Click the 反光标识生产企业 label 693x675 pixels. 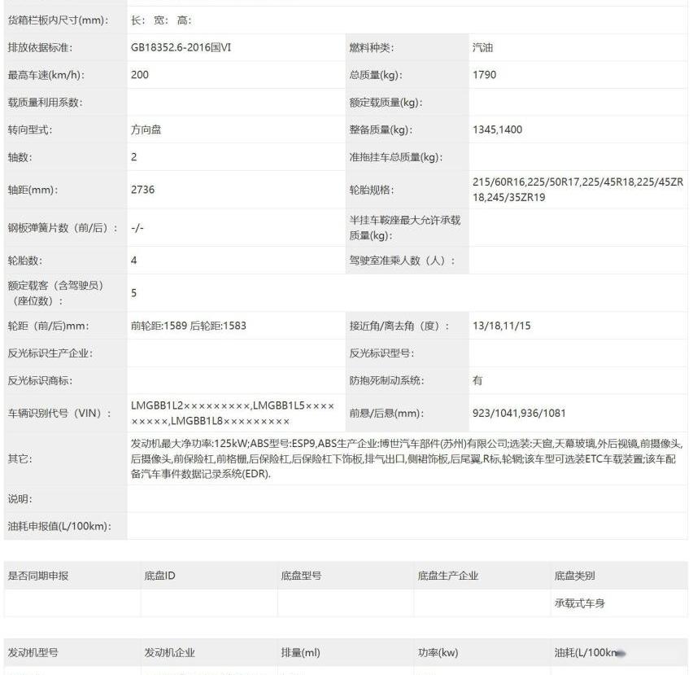(50, 353)
